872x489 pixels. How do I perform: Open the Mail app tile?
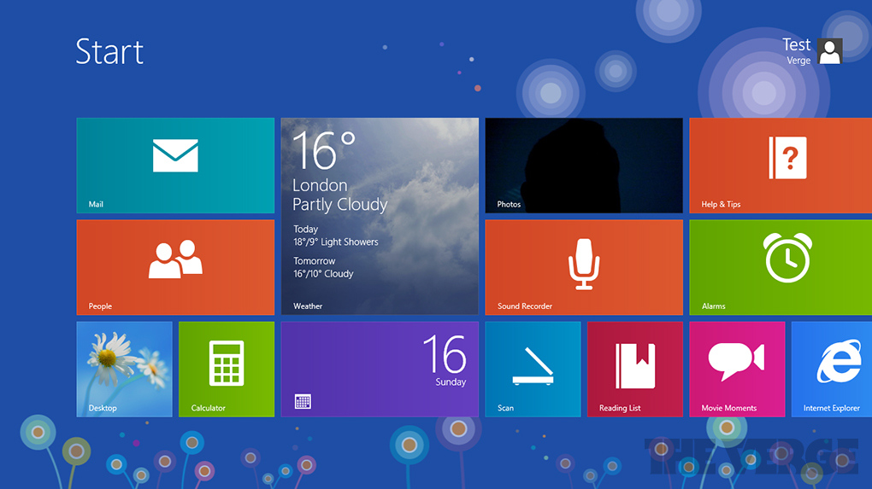coord(175,166)
